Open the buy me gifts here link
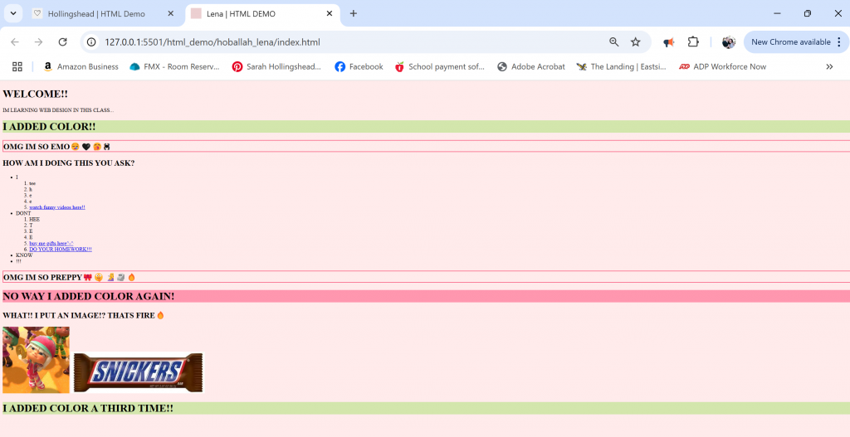 click(x=51, y=244)
